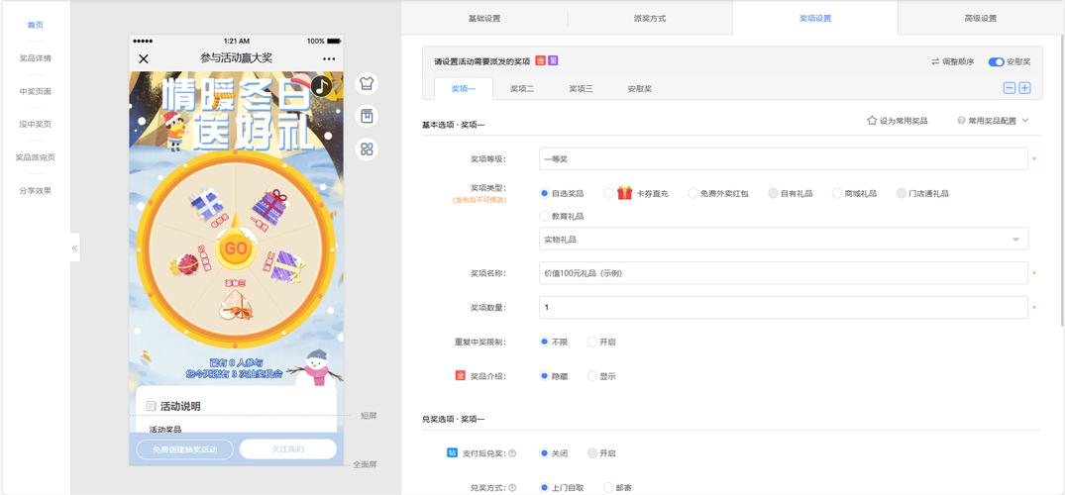Viewport: 1065px width, 495px height.
Task: Click the archive box icon beside preview
Action: (x=367, y=116)
